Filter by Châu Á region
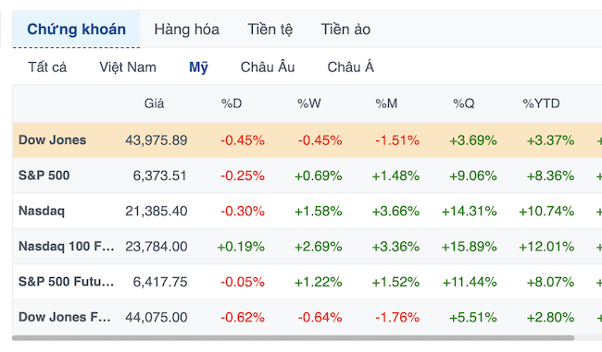Viewport: 602px width, 352px height. point(350,67)
